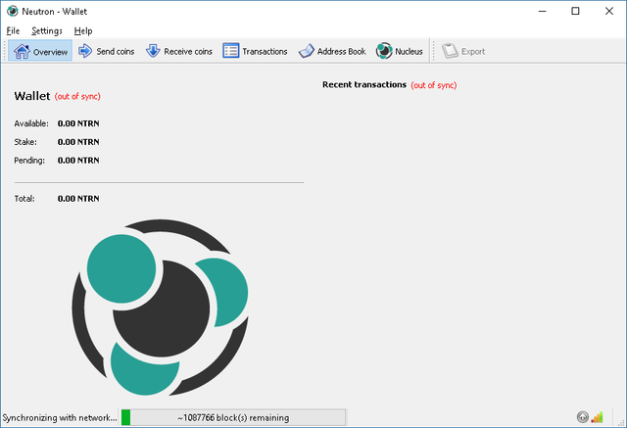This screenshot has width=627, height=428.
Task: Click the Stake balance 0.00 NTRN
Action: [78, 142]
